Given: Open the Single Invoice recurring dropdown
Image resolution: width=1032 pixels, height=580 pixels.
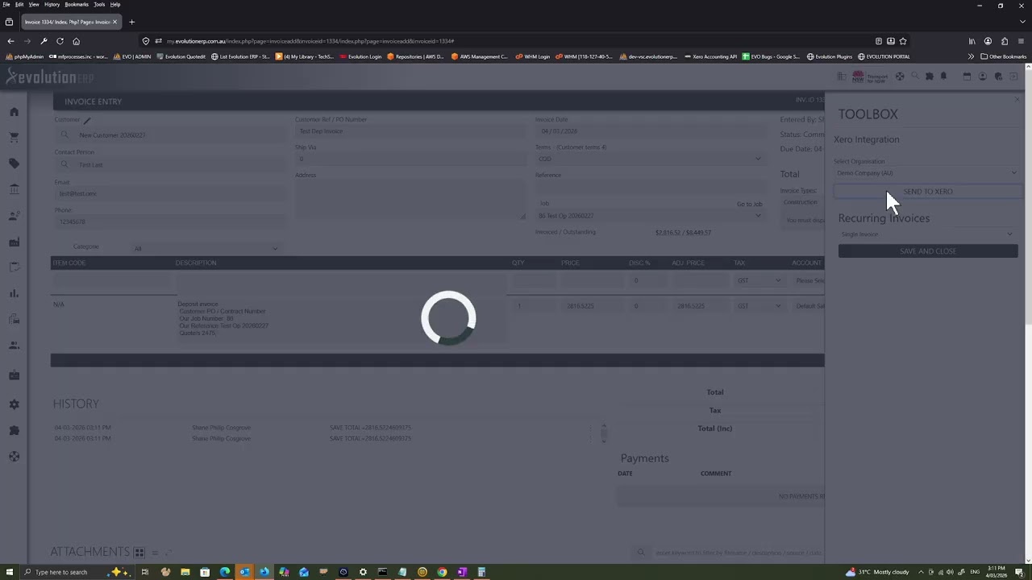Looking at the screenshot, I should coord(927,234).
